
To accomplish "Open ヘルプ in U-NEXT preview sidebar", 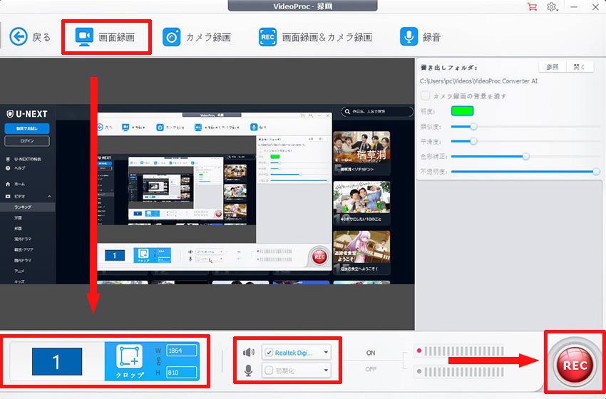I will click(x=16, y=168).
